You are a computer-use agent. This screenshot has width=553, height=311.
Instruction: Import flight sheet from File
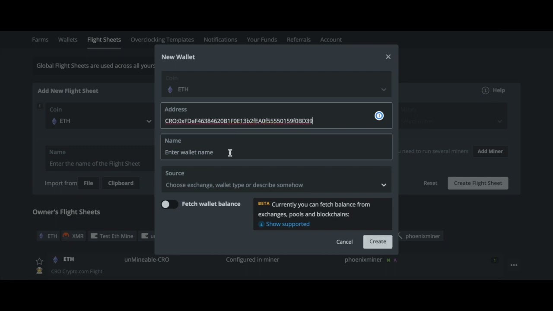click(88, 183)
